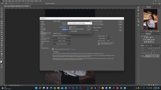
Task: Select Technology Previews in Preferences list
Action: tap(45, 48)
